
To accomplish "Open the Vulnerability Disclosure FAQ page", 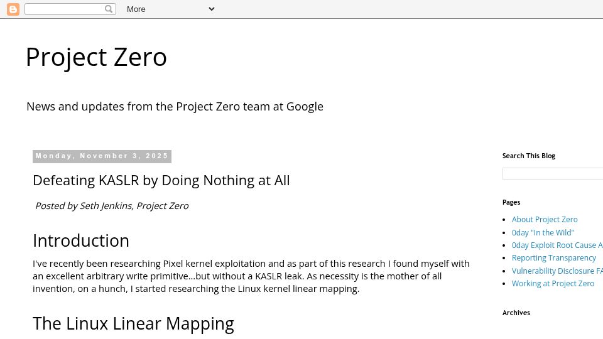I will (557, 271).
